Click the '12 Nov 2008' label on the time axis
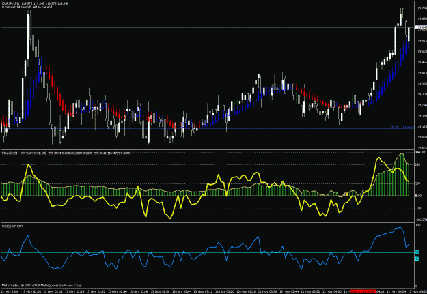The height and width of the screenshot is (294, 427). click(x=9, y=291)
